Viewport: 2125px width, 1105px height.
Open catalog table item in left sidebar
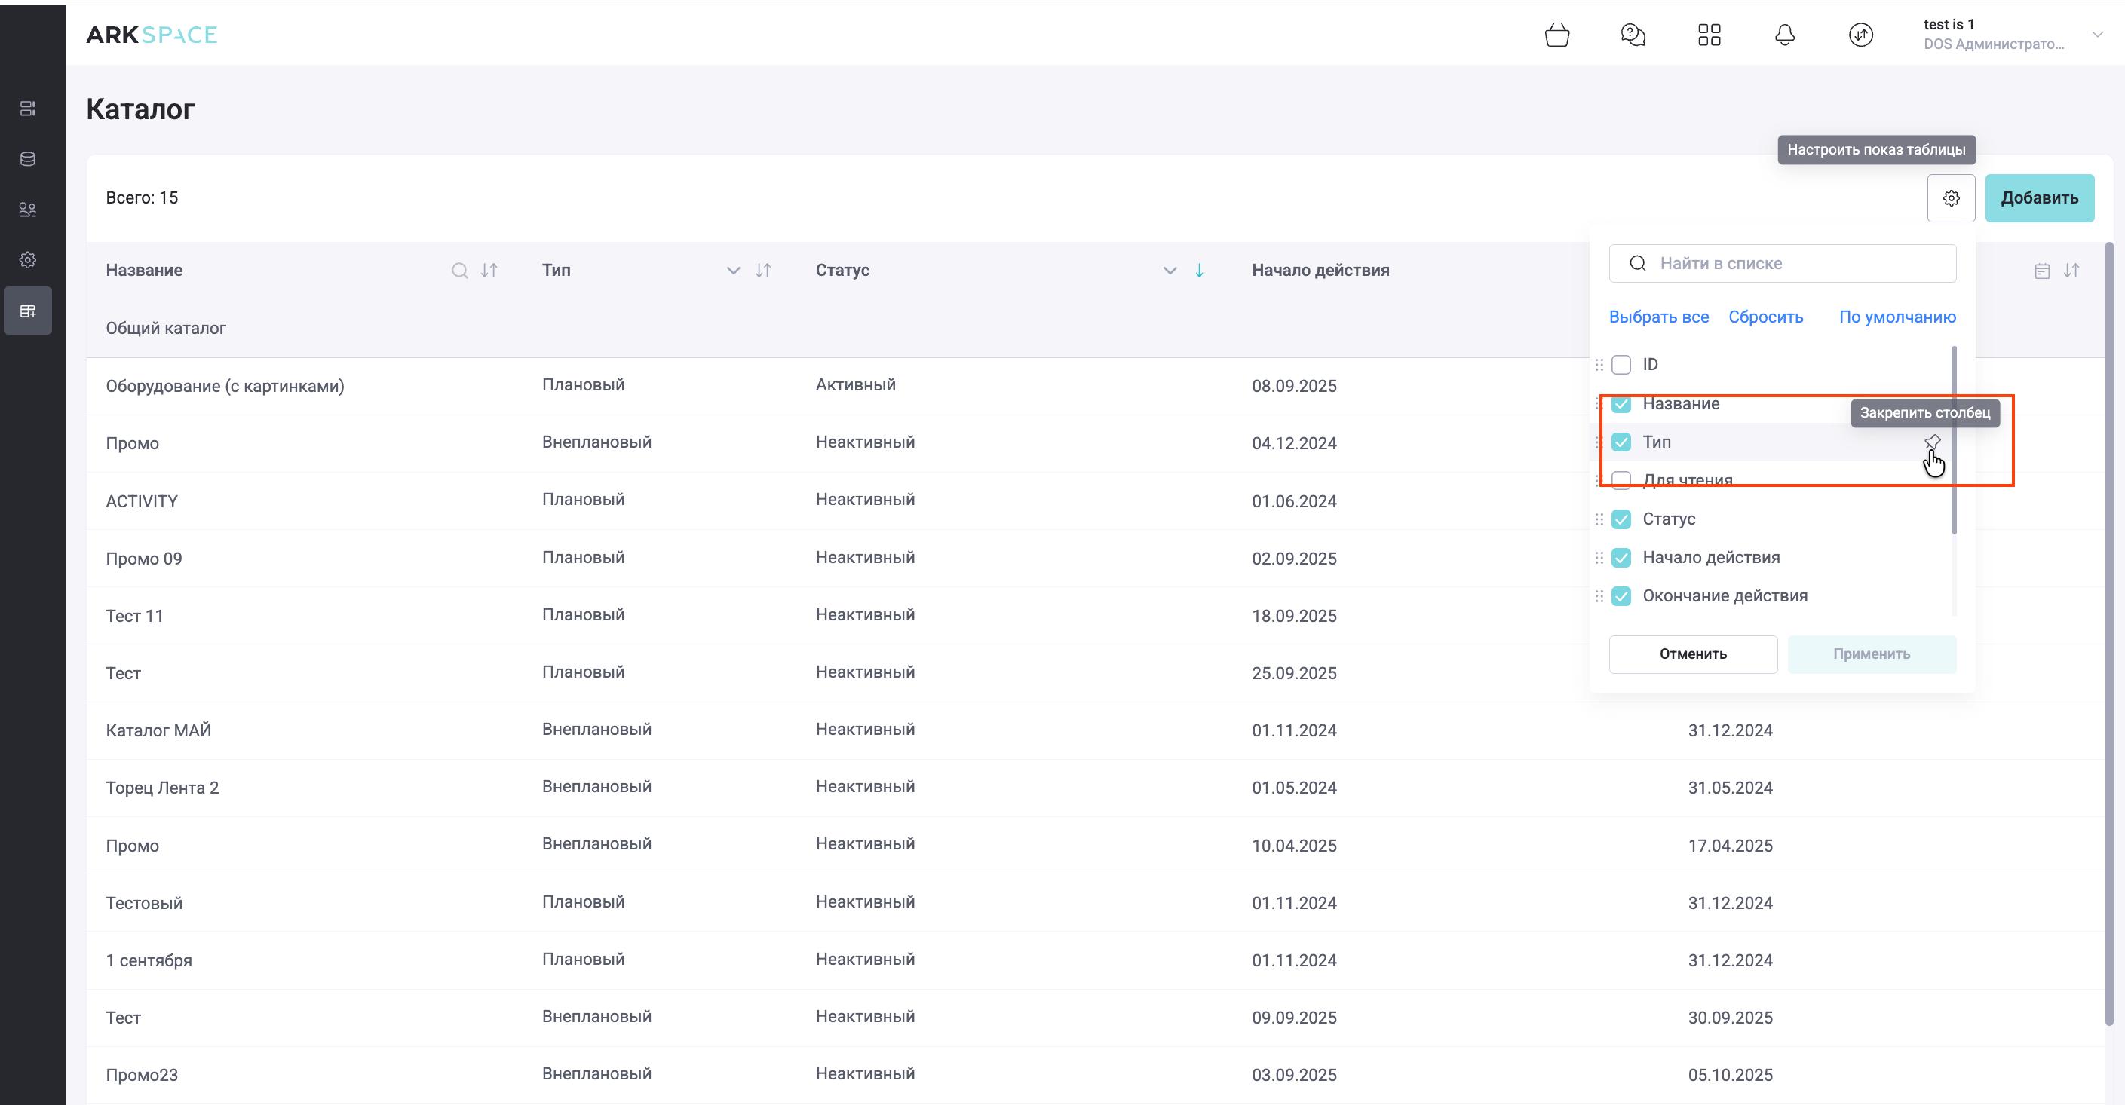(28, 311)
